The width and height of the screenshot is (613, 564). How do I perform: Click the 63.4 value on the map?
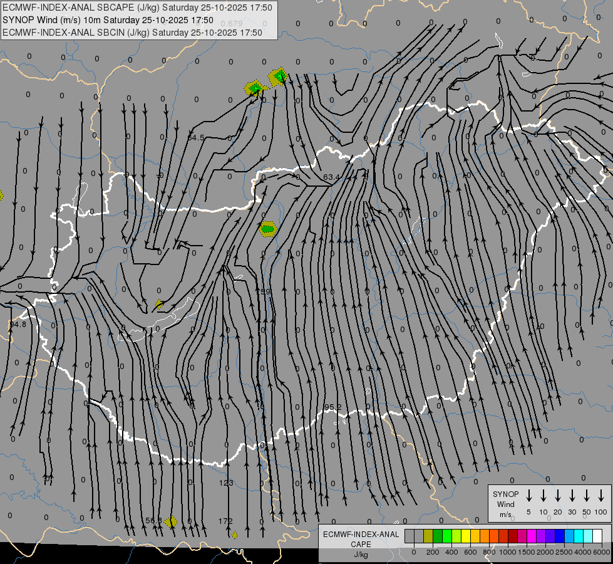click(x=331, y=177)
